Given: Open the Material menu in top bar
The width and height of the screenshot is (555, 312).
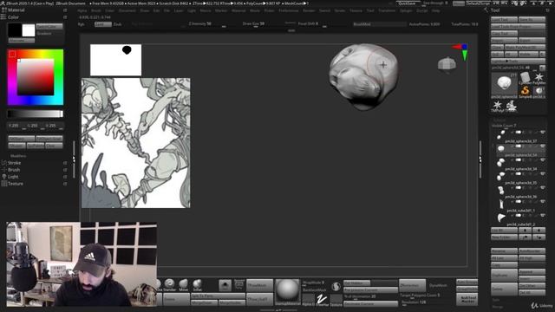Looking at the screenshot, I should point(238,10).
